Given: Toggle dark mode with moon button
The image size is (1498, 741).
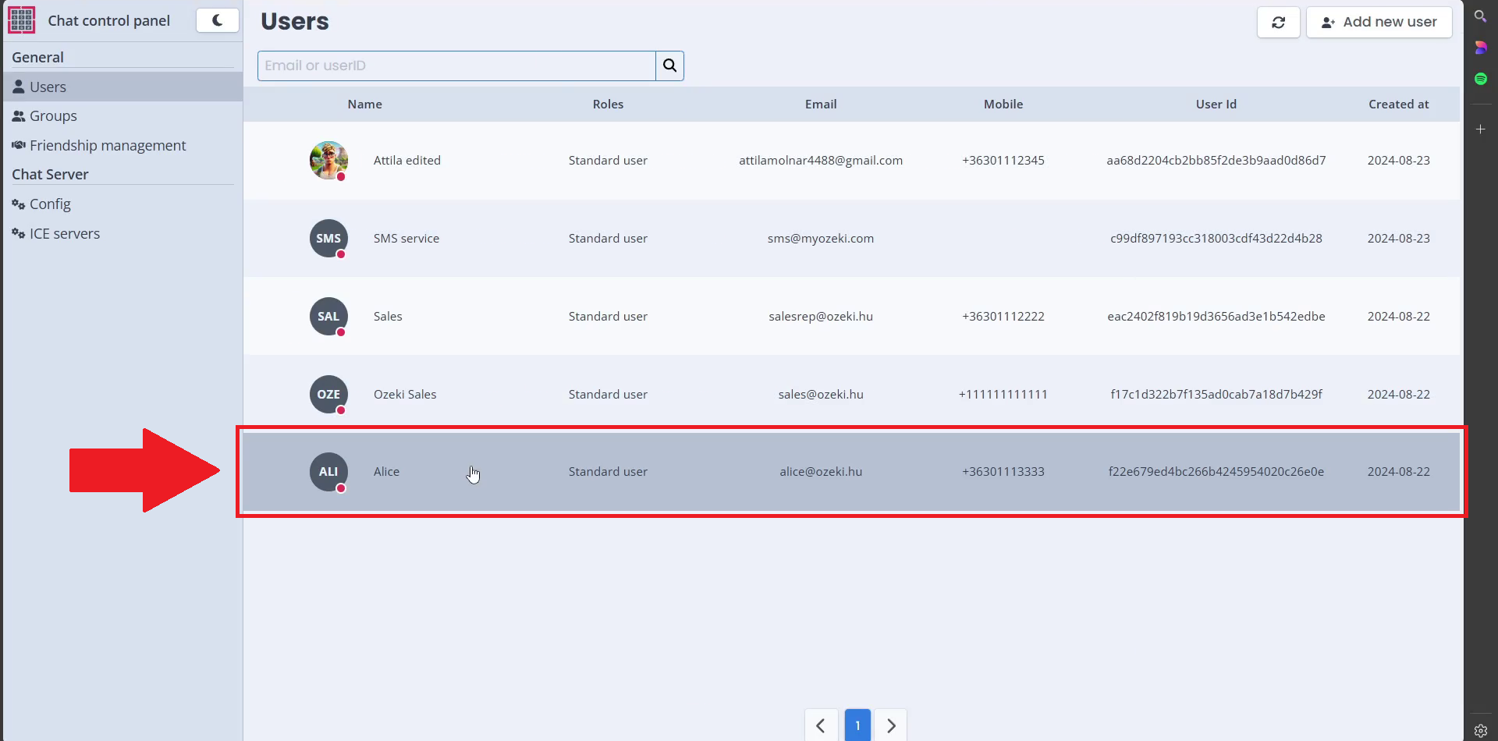Looking at the screenshot, I should tap(217, 20).
